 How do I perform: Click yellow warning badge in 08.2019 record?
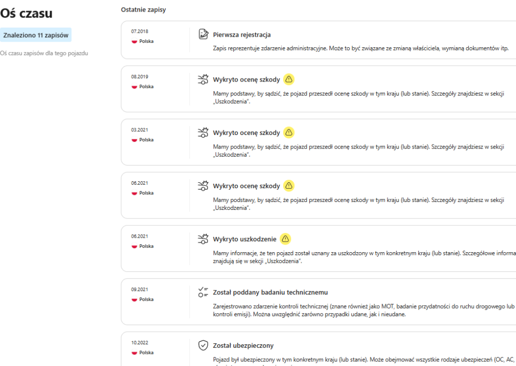(x=289, y=79)
